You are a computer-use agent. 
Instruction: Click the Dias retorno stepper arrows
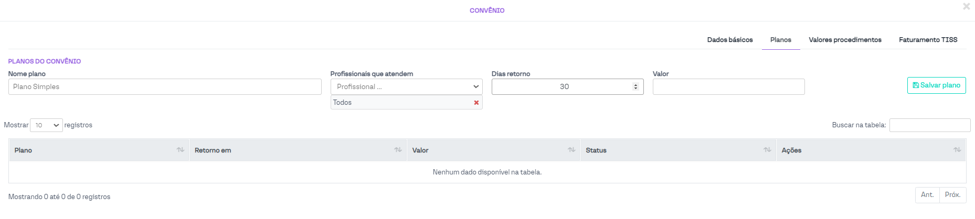tap(635, 87)
